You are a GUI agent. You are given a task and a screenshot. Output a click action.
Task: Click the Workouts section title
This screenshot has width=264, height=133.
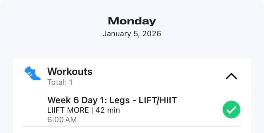(70, 71)
